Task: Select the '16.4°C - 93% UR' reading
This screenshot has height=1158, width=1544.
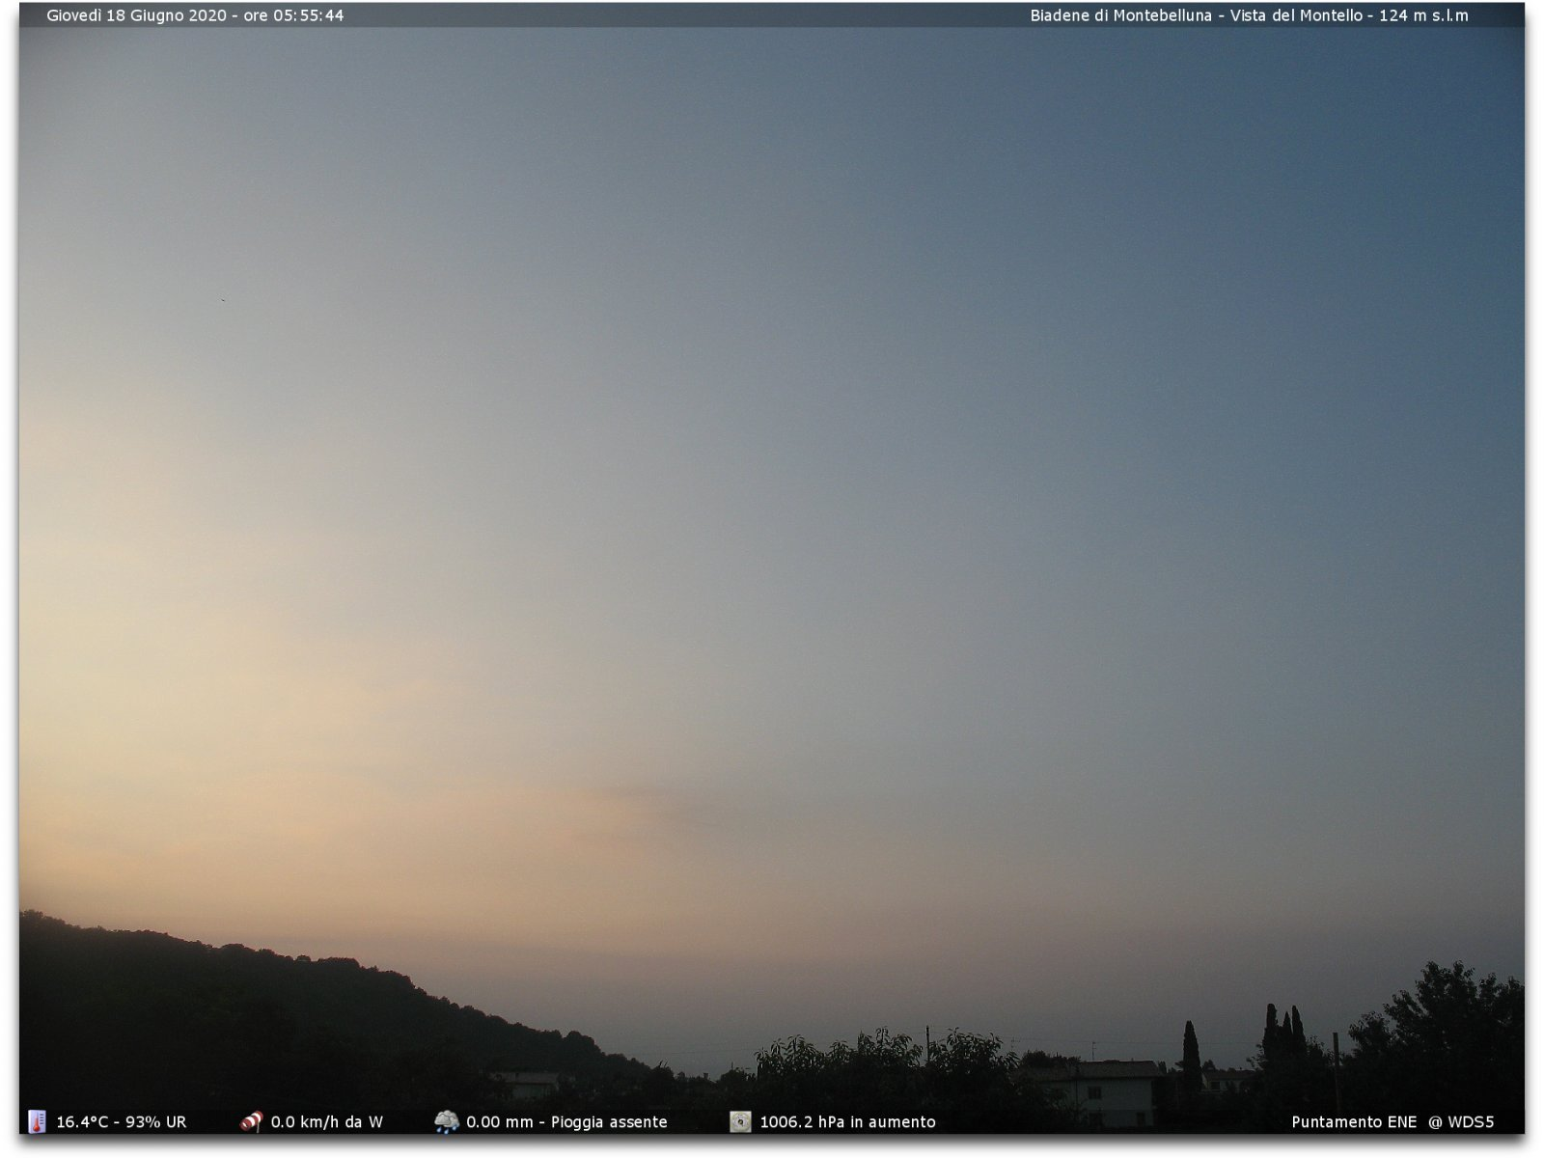Action: click(x=122, y=1122)
